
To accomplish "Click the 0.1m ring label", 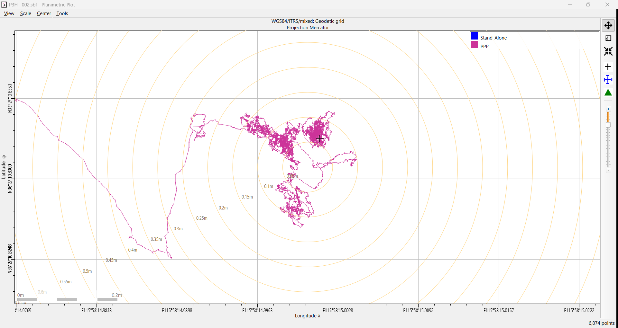I will pyautogui.click(x=269, y=186).
